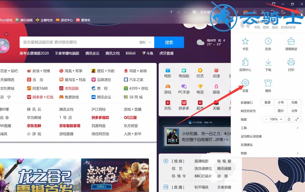Viewport: 305px width, 192px height.
Task: Click the novel cover thumbnail in QQ浏览器 card
Action: pyautogui.click(x=173, y=136)
